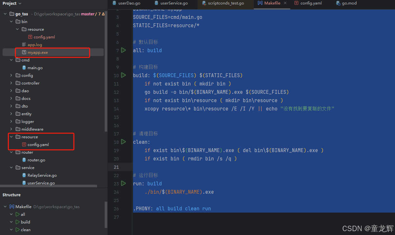The width and height of the screenshot is (395, 235).
Task: Expand the controller folder
Action: click(11, 83)
